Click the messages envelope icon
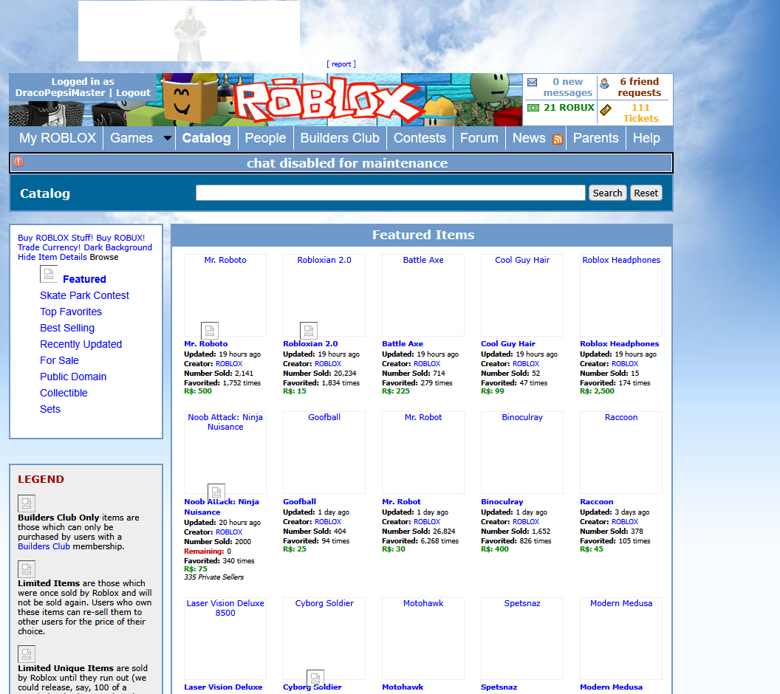The height and width of the screenshot is (694, 780). 532,83
